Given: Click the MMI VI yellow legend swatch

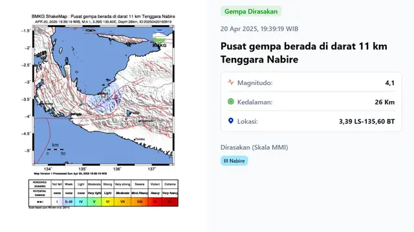Looking at the screenshot, I should (107, 202).
